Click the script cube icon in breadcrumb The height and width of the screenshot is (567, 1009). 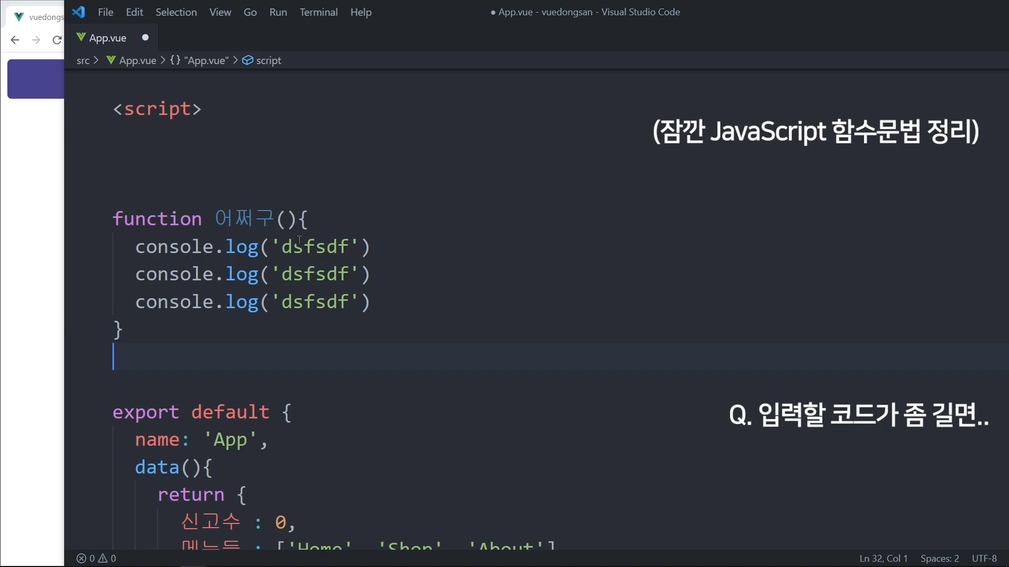click(248, 60)
